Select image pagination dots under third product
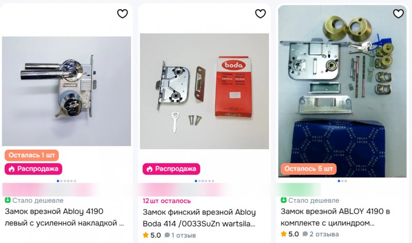The height and width of the screenshot is (243, 412). point(342,181)
